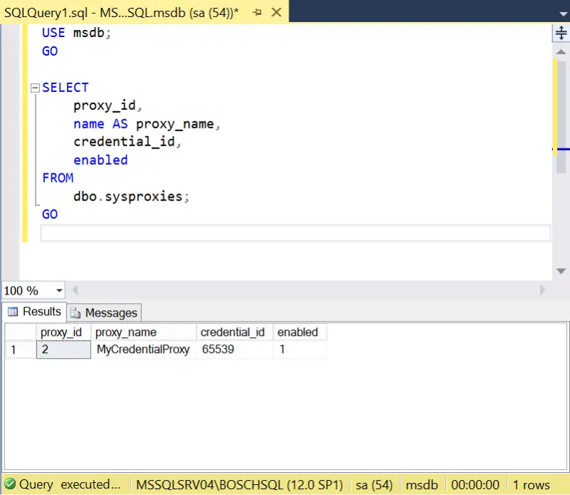Click the editor vertical scrollbar thumb
The width and height of the screenshot is (570, 495).
click(x=561, y=116)
